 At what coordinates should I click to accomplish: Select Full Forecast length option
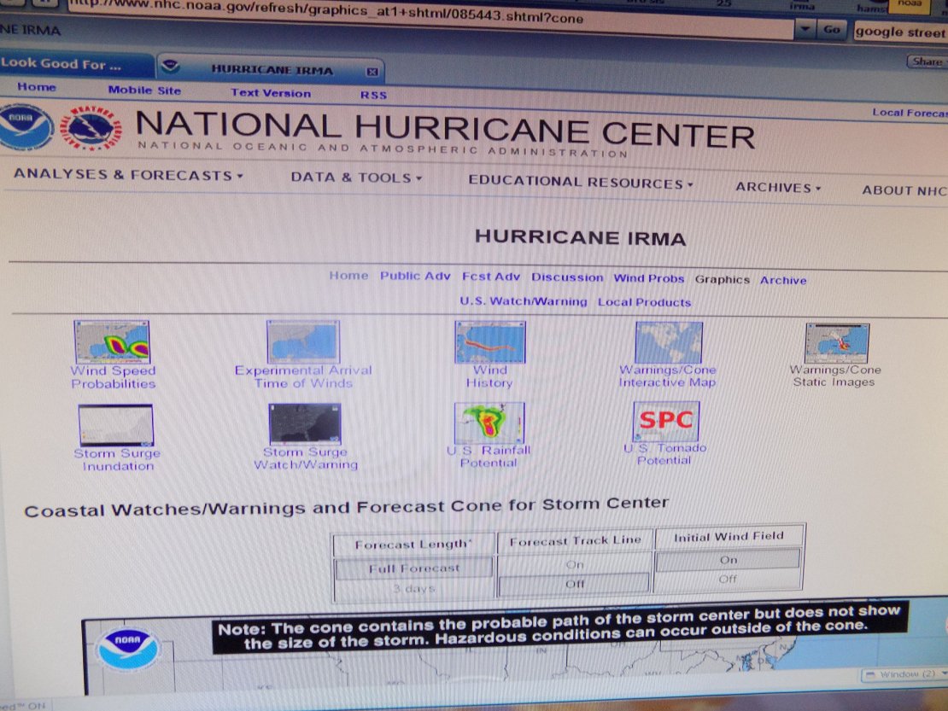coord(414,568)
